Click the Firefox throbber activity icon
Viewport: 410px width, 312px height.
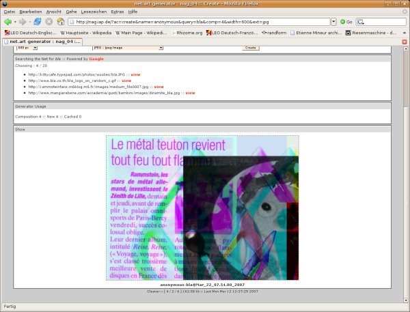point(405,12)
